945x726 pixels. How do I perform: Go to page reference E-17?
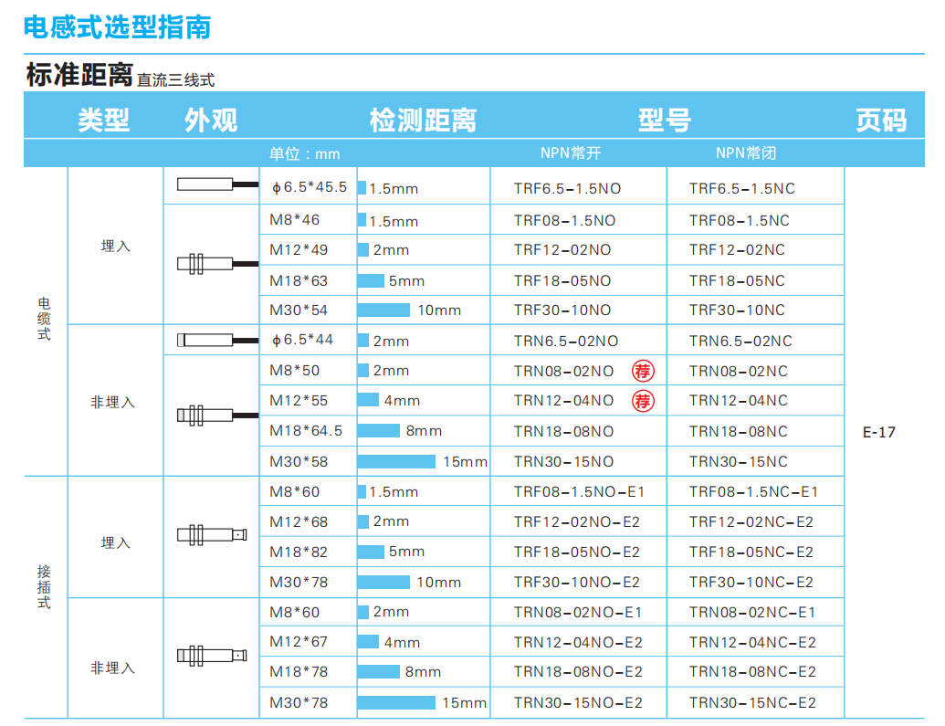[x=879, y=433]
